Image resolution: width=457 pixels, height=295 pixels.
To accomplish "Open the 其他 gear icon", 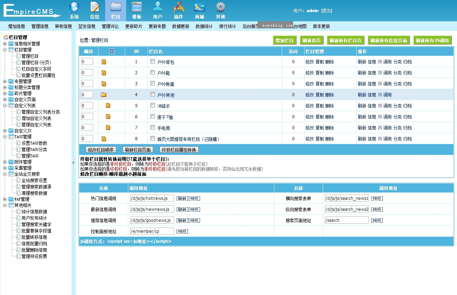I will pos(221,7).
